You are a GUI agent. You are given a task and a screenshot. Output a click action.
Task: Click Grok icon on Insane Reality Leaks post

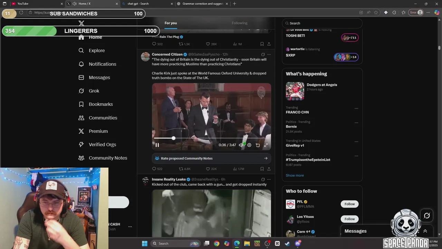[x=263, y=179]
